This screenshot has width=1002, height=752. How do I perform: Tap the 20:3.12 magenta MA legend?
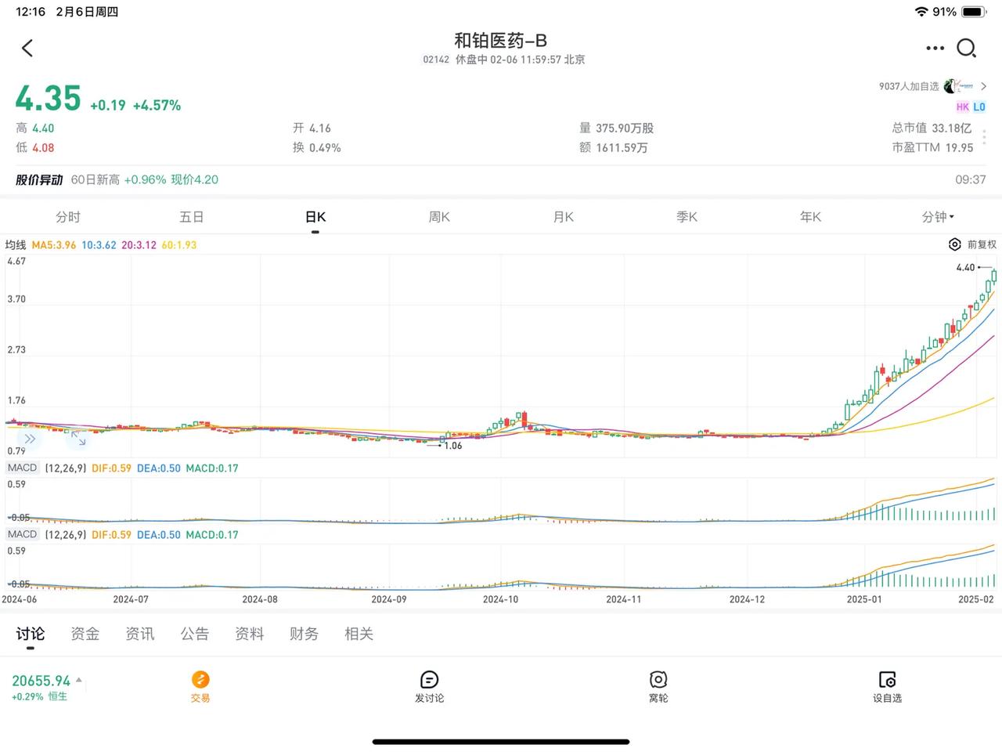pyautogui.click(x=139, y=244)
